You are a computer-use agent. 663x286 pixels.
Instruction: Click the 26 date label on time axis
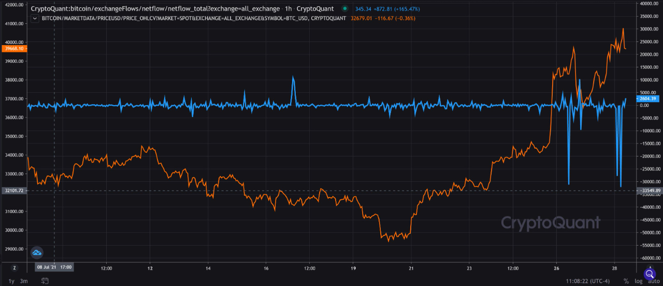556,268
